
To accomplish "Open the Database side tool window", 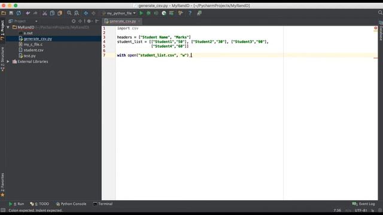I will pyautogui.click(x=381, y=31).
